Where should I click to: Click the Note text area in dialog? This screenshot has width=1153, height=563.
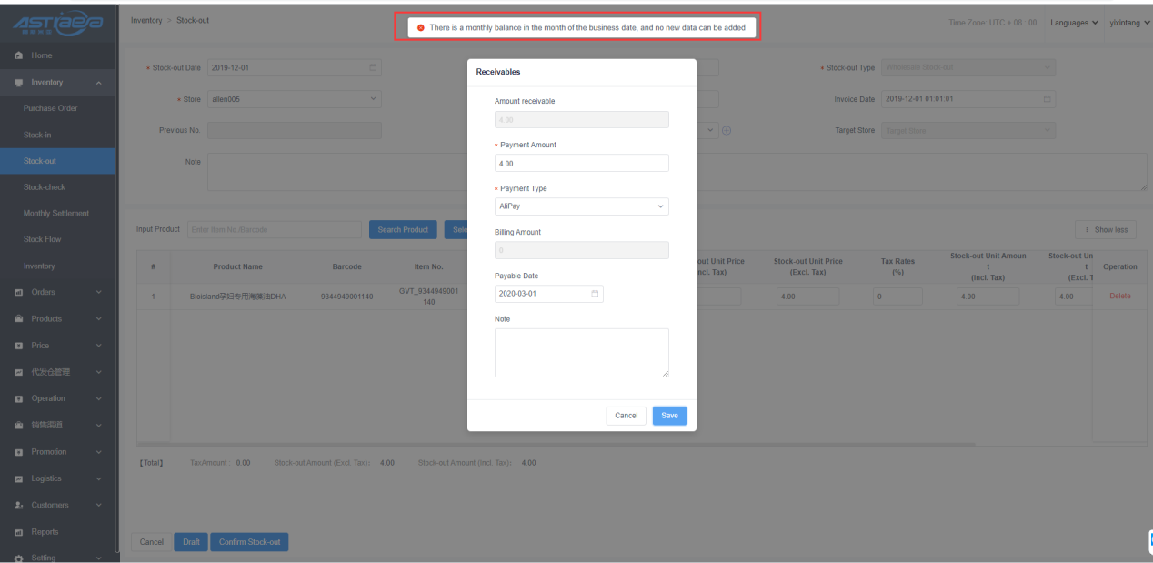point(581,352)
